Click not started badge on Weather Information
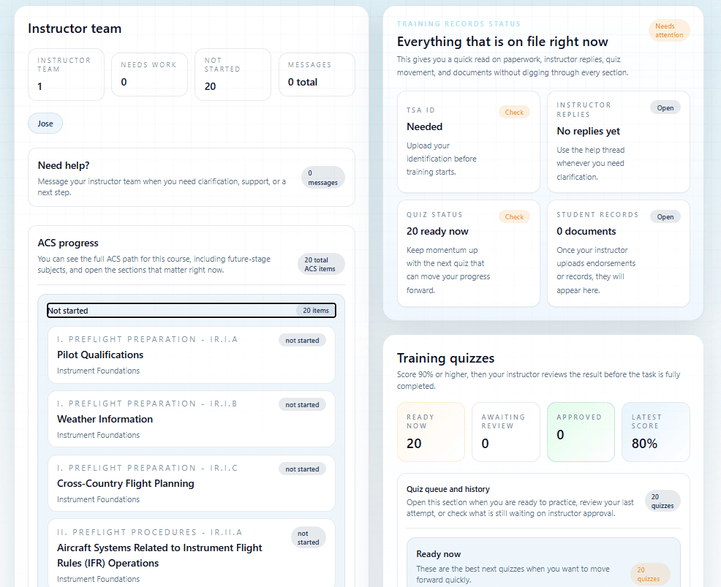 click(302, 404)
